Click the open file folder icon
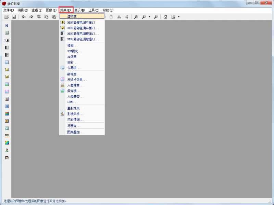This screenshot has width=274, height=205. pos(6,17)
